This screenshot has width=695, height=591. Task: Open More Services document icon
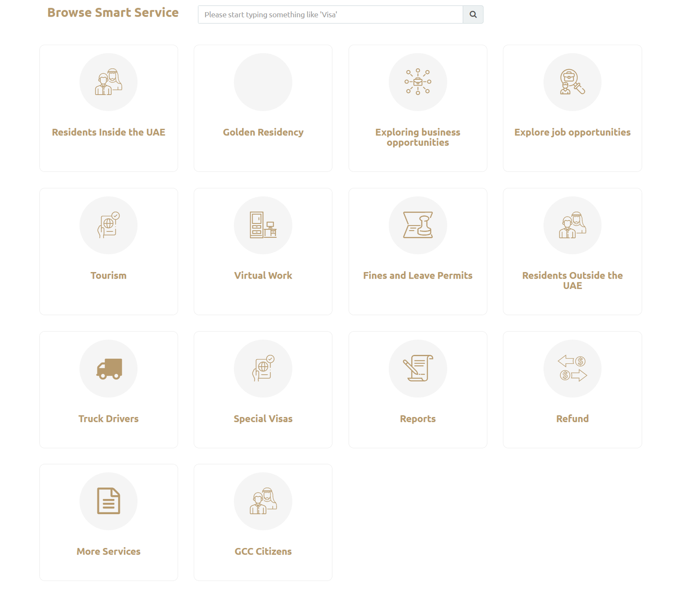tap(108, 501)
